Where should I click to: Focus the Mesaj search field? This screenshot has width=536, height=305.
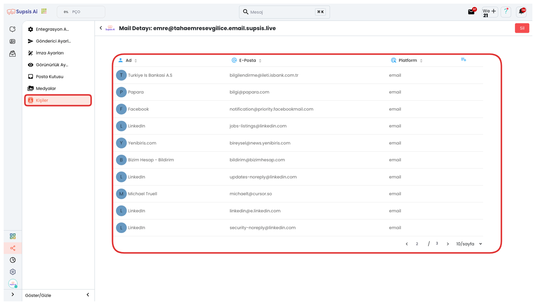coord(284,12)
